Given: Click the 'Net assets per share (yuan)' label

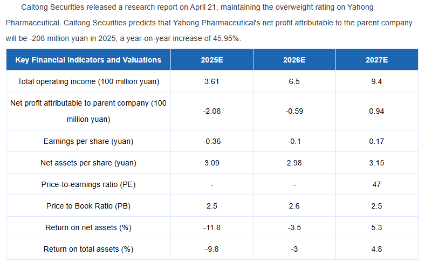Looking at the screenshot, I should click(88, 163).
